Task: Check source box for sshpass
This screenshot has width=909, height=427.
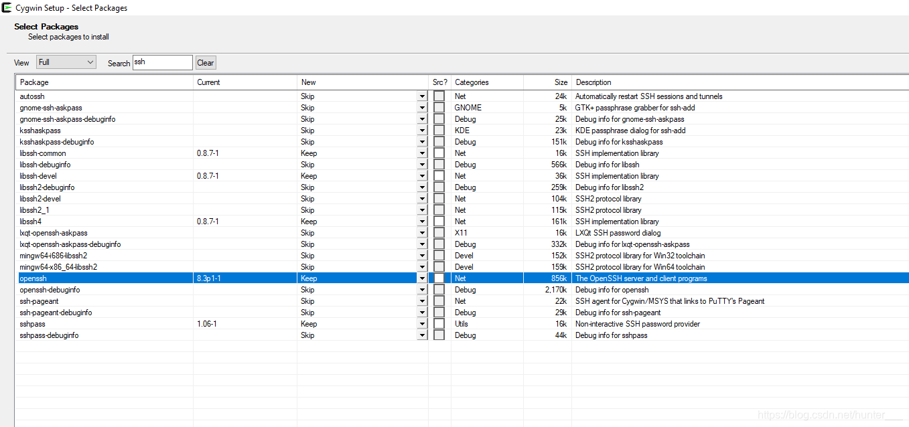Action: pyautogui.click(x=439, y=324)
